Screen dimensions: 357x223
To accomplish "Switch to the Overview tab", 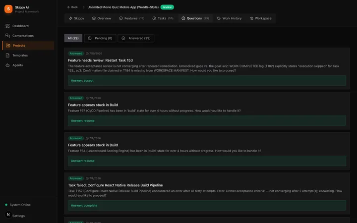I will pos(102,18).
